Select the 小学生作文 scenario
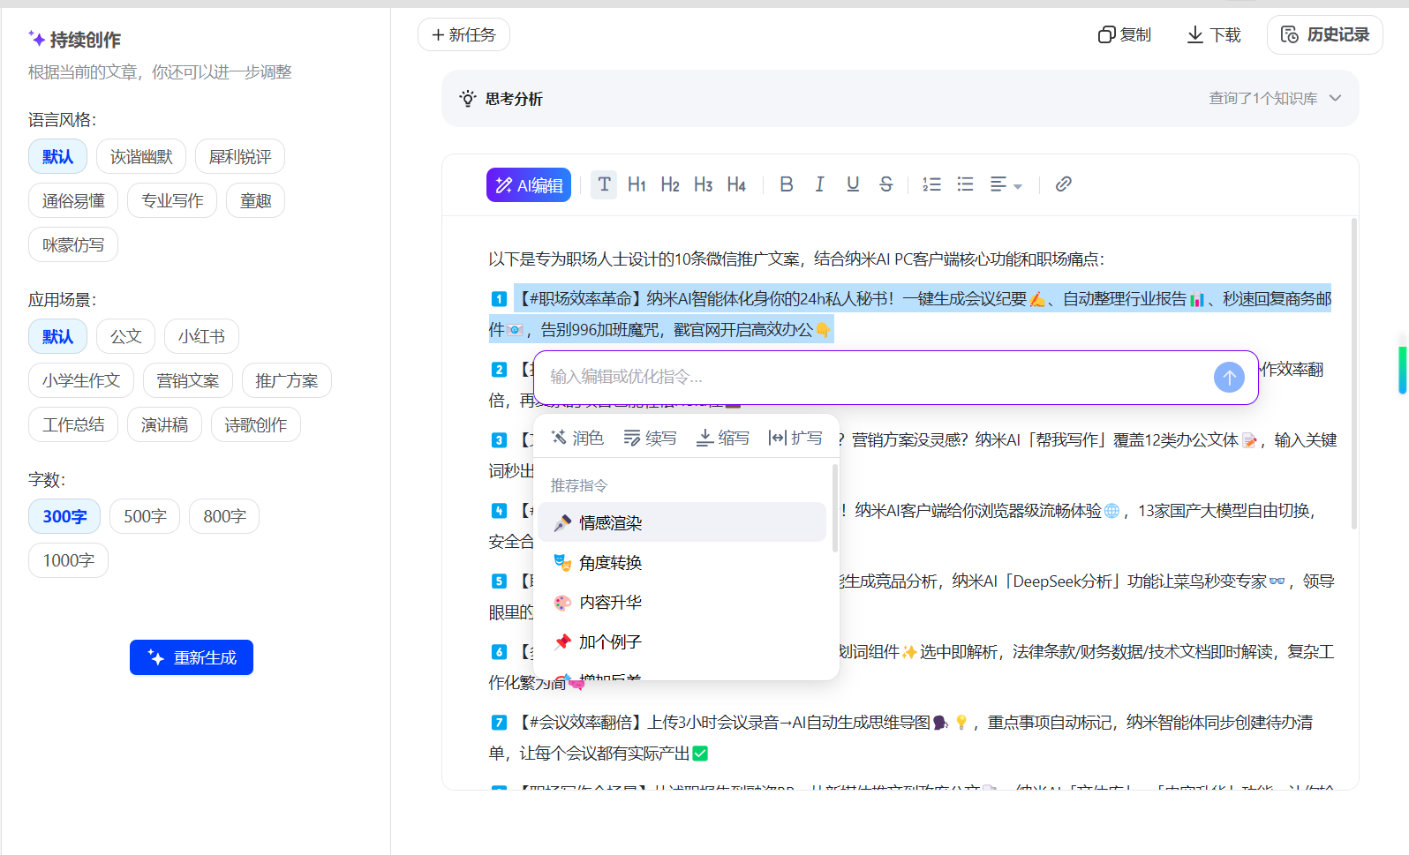The width and height of the screenshot is (1409, 855). 81,381
